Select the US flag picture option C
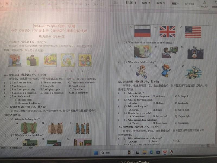Screen dimensions: 217x163 coord(193,32)
